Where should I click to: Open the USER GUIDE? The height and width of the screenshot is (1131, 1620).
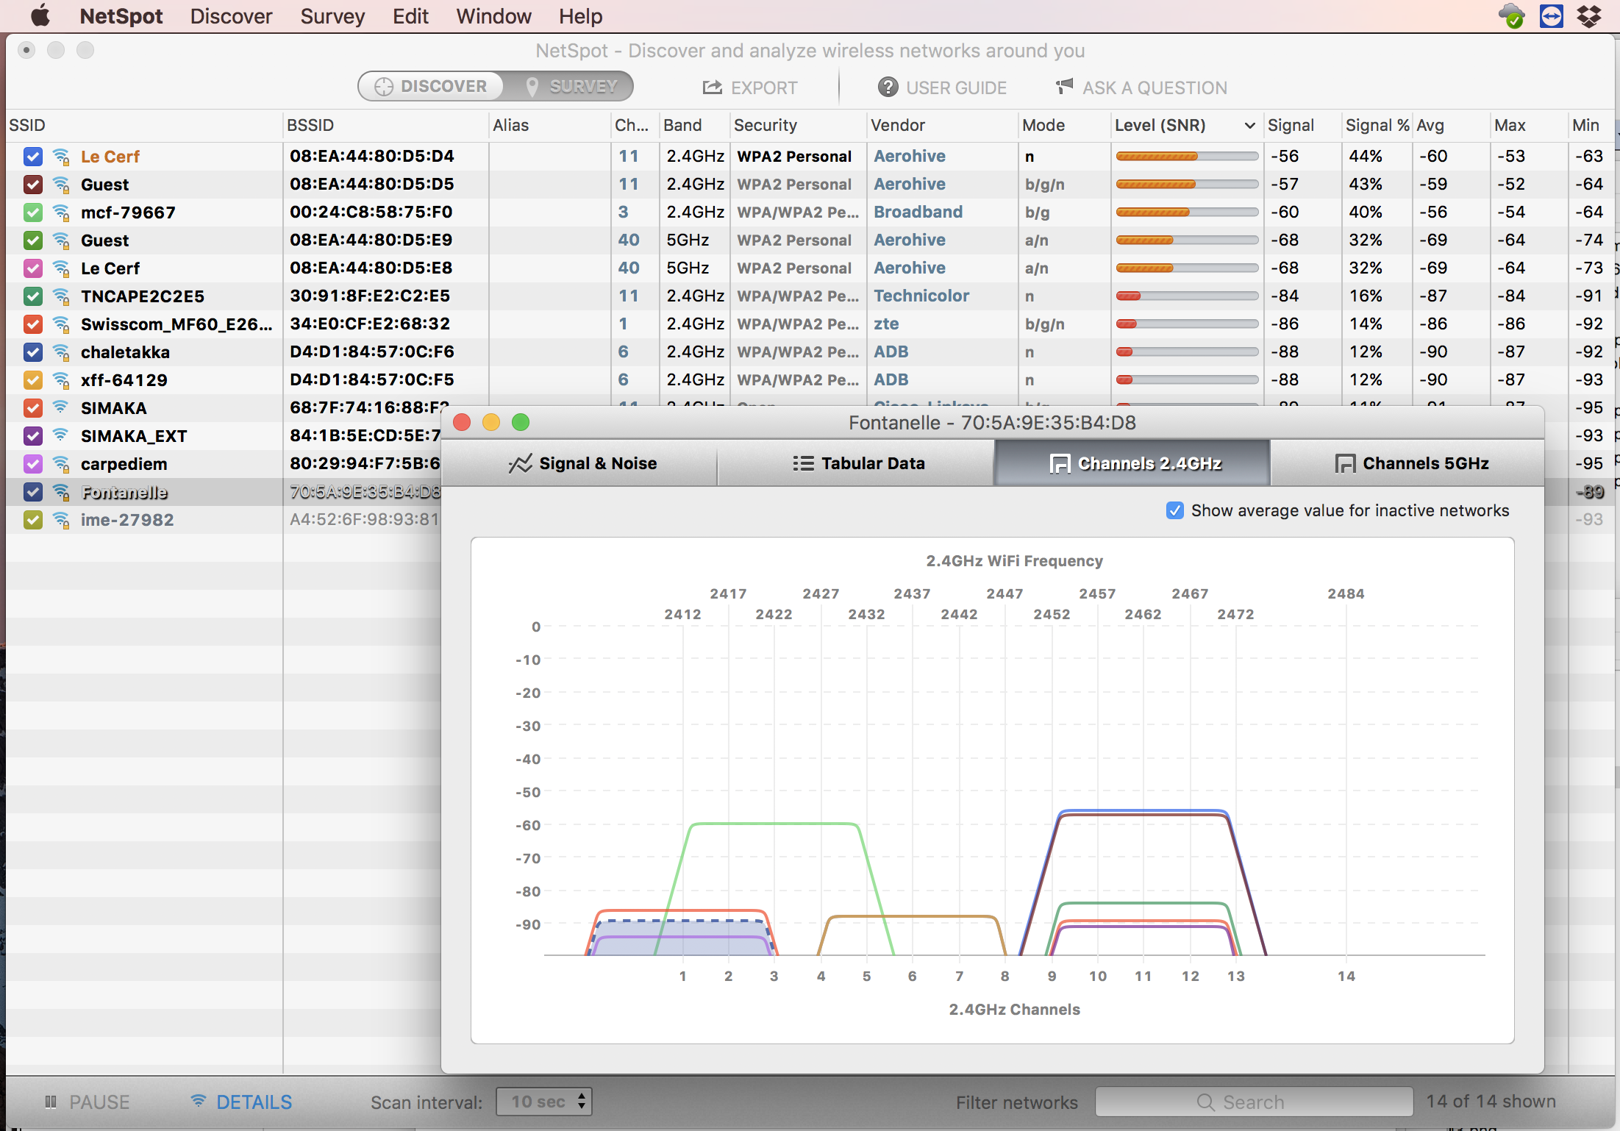pyautogui.click(x=942, y=88)
